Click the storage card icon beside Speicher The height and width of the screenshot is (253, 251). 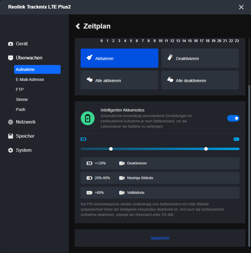click(11, 136)
